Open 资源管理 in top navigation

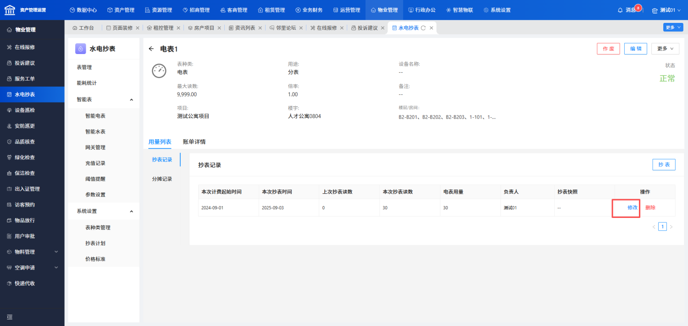(158, 10)
